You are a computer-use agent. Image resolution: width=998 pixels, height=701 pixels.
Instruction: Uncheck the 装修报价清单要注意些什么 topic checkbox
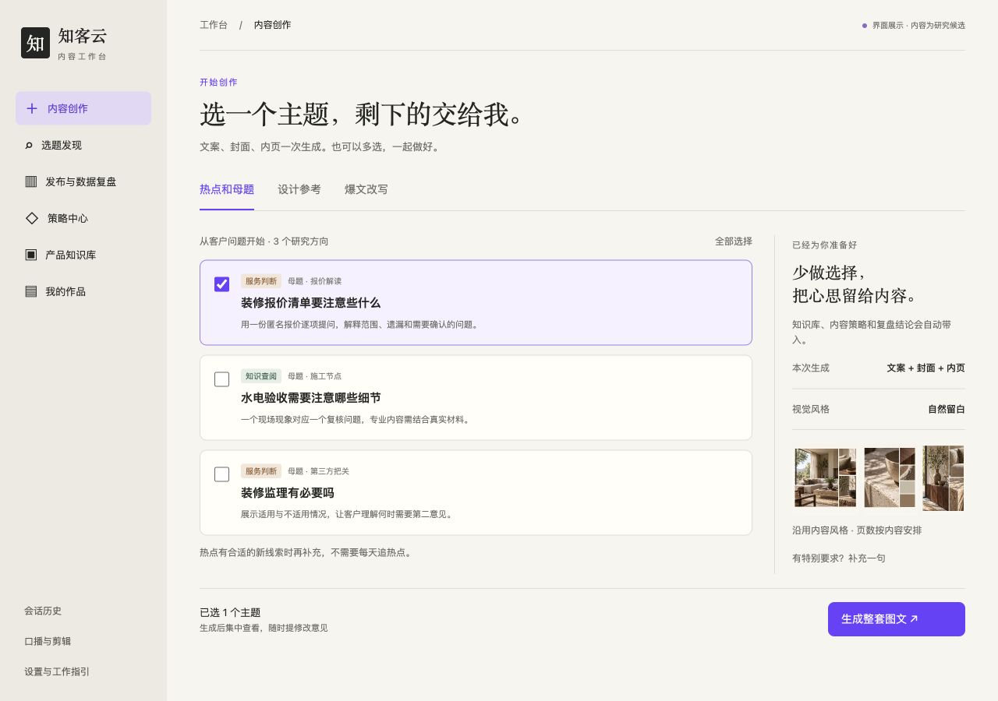221,284
